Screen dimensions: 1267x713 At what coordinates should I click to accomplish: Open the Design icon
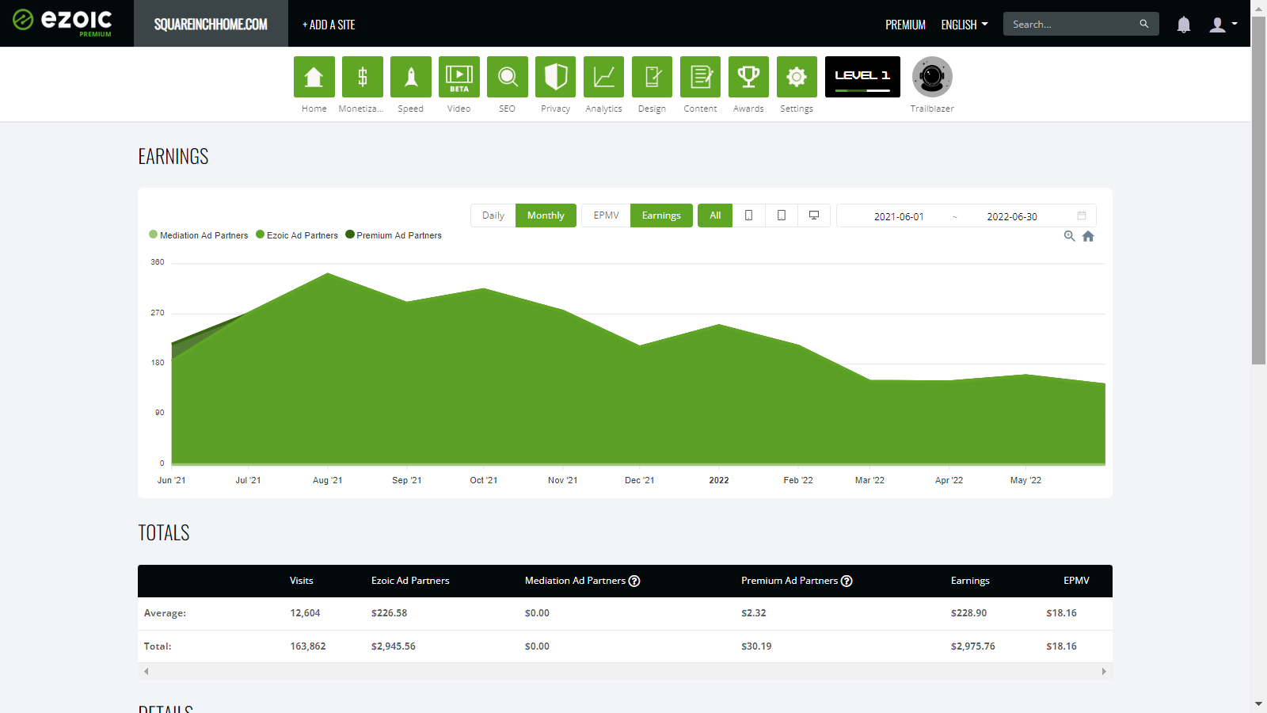(652, 77)
